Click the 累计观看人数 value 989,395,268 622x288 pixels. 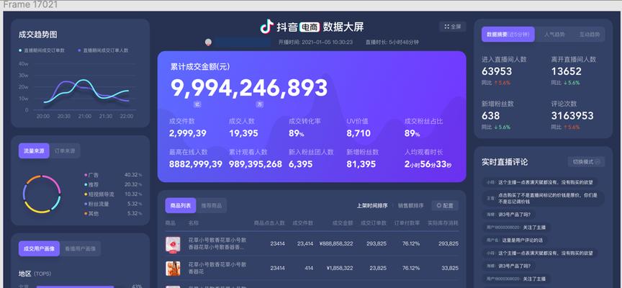(x=256, y=164)
